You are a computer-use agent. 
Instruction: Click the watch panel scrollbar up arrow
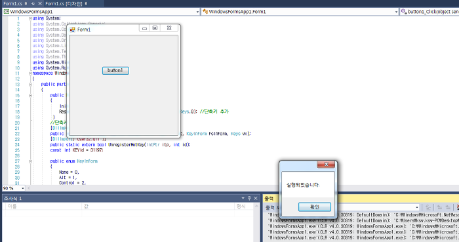pyautogui.click(x=256, y=206)
